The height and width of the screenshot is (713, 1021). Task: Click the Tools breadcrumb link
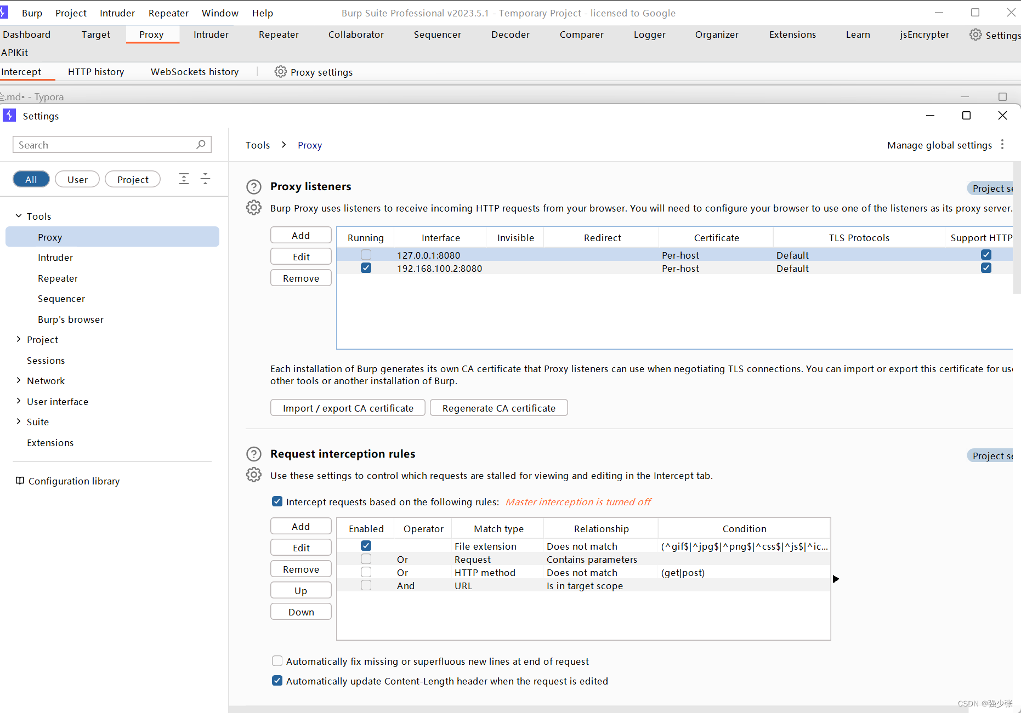click(x=258, y=145)
